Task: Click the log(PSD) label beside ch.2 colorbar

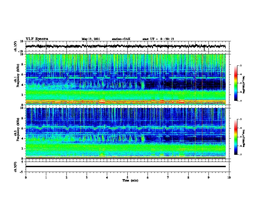Action: [x=244, y=138]
